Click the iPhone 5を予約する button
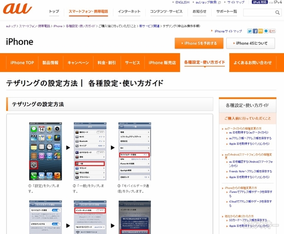This screenshot has width=284, height=234. (199, 43)
